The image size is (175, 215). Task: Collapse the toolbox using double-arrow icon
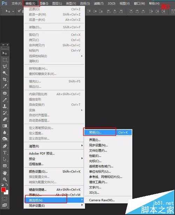tap(3, 45)
